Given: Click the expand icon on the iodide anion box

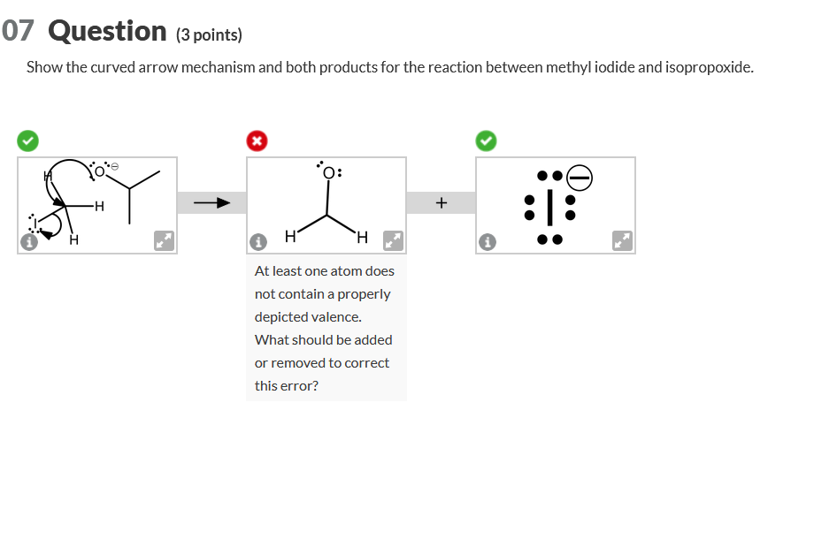Looking at the screenshot, I should pyautogui.click(x=622, y=240).
